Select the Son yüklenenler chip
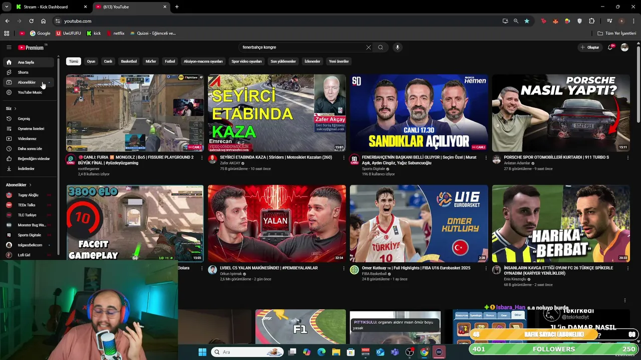The width and height of the screenshot is (641, 360). coord(283,61)
